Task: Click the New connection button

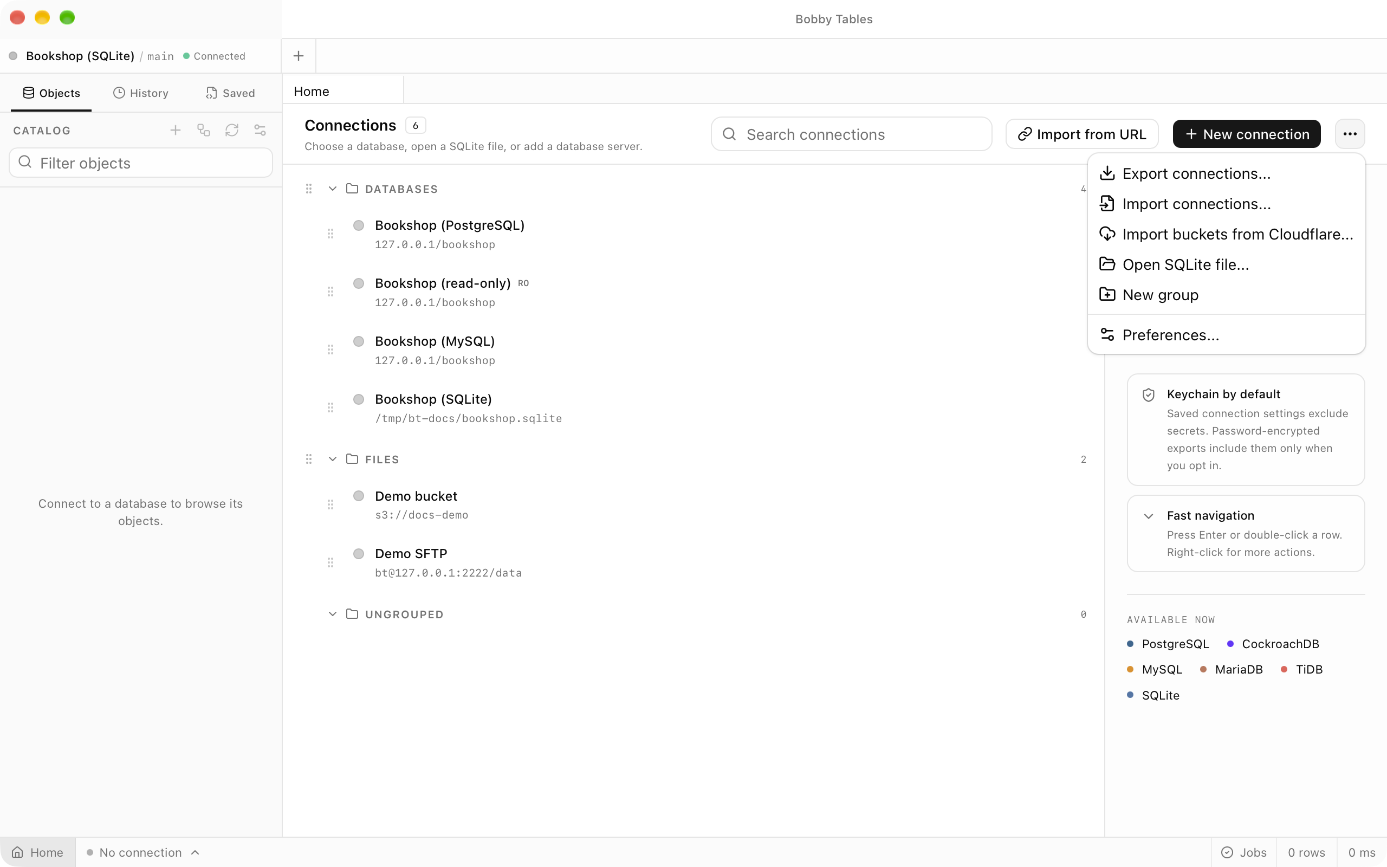Action: click(1247, 134)
